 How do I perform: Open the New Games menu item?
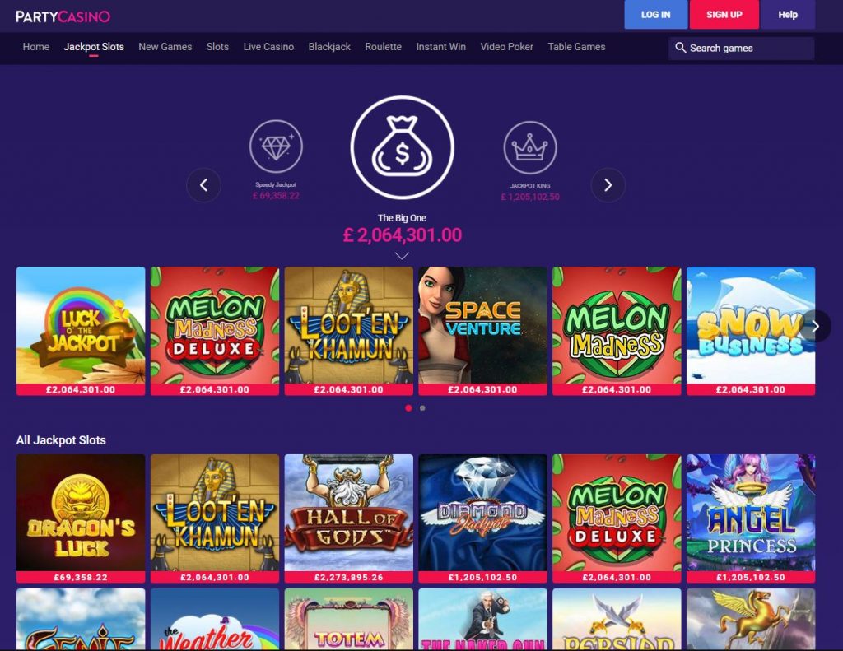(165, 47)
